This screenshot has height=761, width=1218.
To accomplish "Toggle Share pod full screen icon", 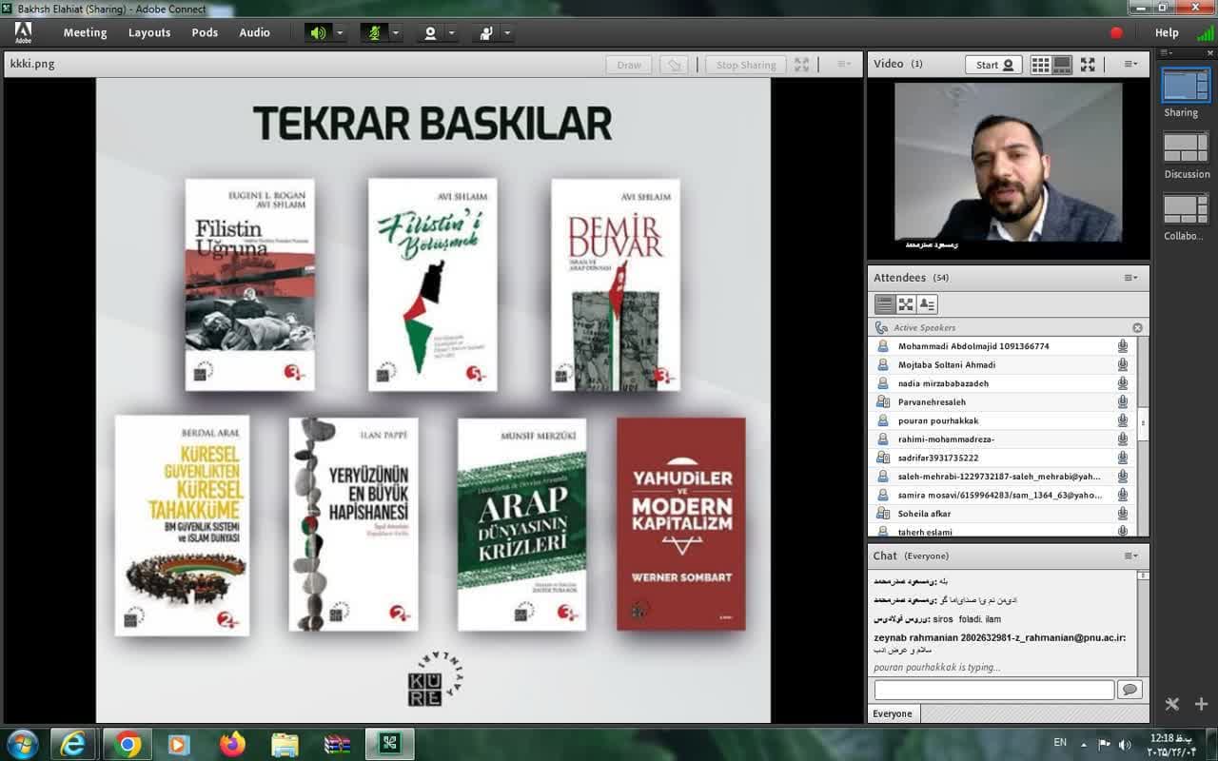I will pyautogui.click(x=802, y=65).
